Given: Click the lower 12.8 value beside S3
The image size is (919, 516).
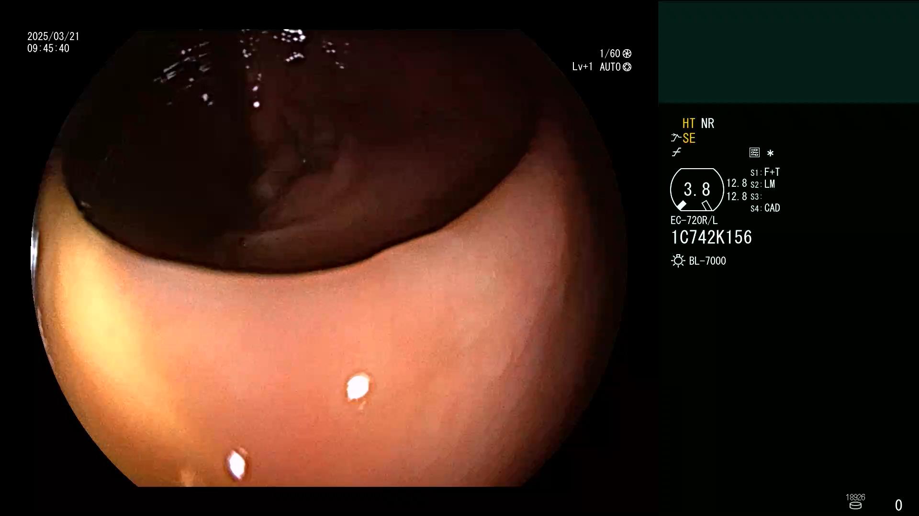Looking at the screenshot, I should point(737,196).
